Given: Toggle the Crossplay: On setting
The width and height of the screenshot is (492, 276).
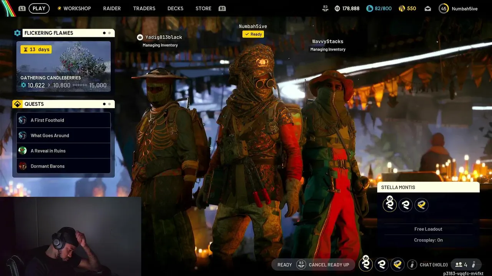Looking at the screenshot, I should point(428,240).
